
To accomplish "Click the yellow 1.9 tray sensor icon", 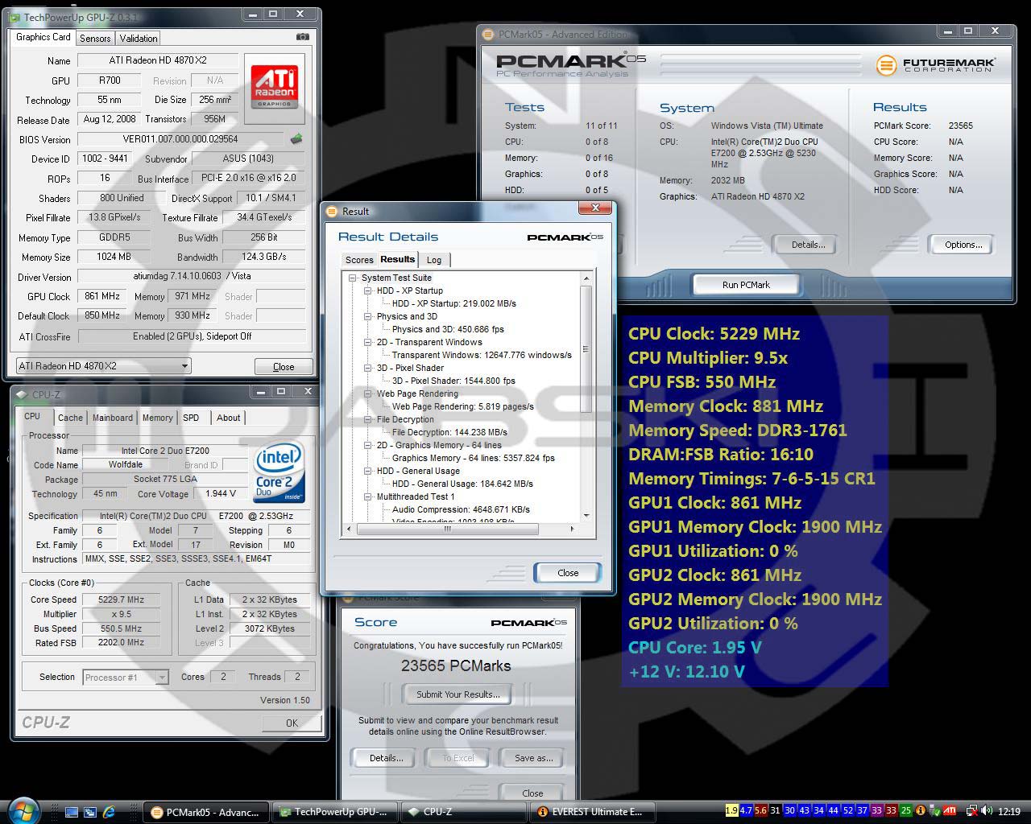I will (731, 811).
